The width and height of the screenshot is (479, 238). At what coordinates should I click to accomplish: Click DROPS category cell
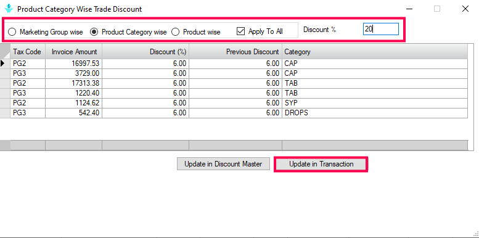pos(375,113)
